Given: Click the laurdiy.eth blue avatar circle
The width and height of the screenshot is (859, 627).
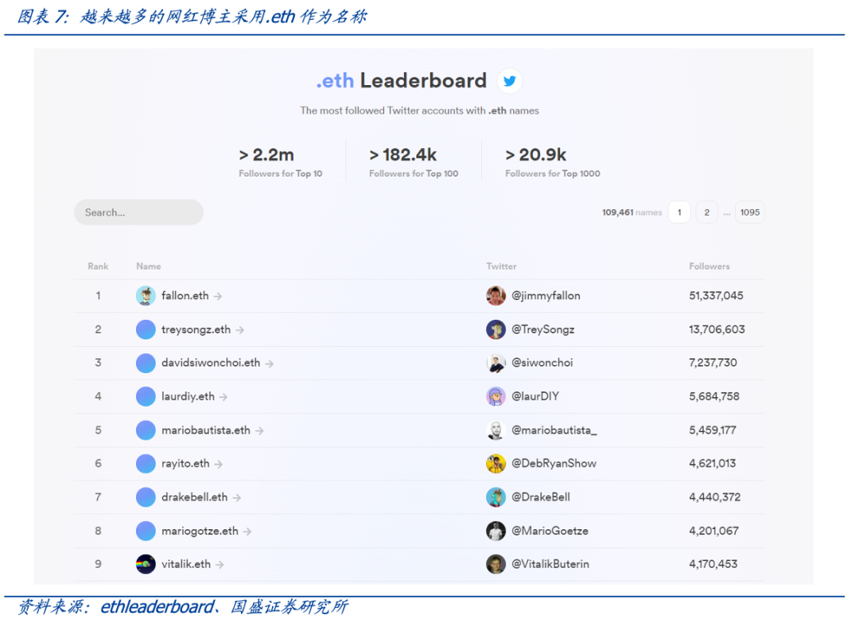Looking at the screenshot, I should click(146, 396).
